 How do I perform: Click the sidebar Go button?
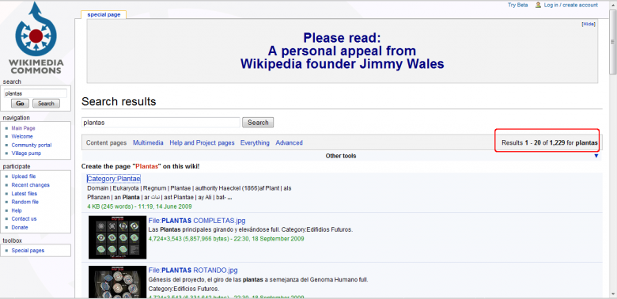(x=20, y=104)
